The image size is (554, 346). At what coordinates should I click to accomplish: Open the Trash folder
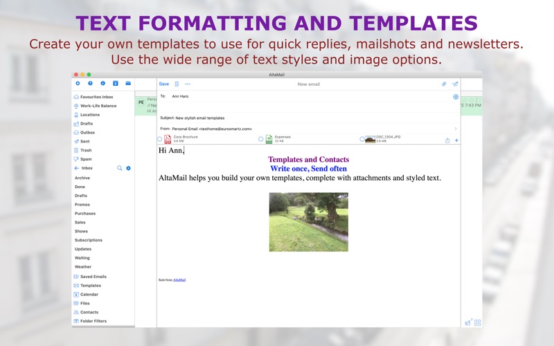click(x=86, y=150)
